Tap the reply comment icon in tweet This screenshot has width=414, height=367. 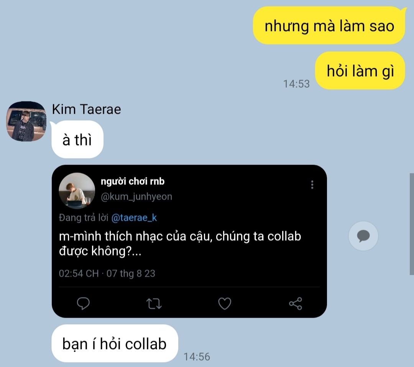(x=83, y=303)
